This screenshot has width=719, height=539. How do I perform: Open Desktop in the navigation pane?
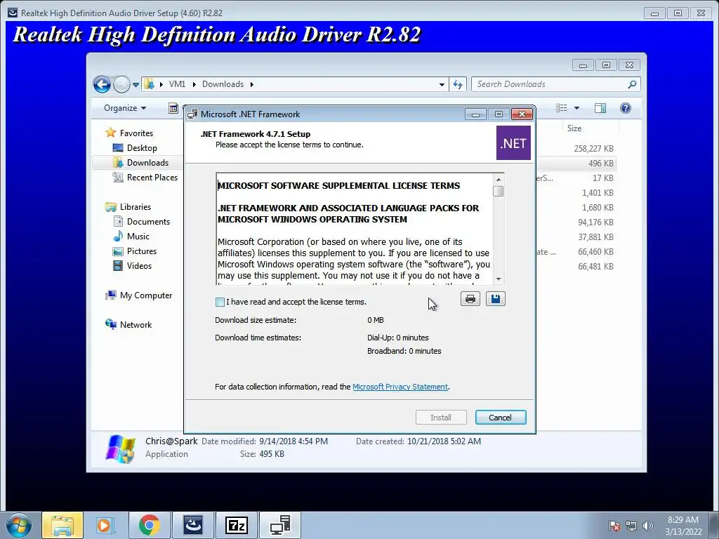(142, 148)
